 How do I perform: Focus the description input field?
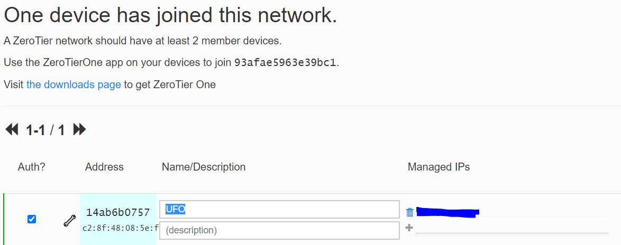tap(279, 230)
